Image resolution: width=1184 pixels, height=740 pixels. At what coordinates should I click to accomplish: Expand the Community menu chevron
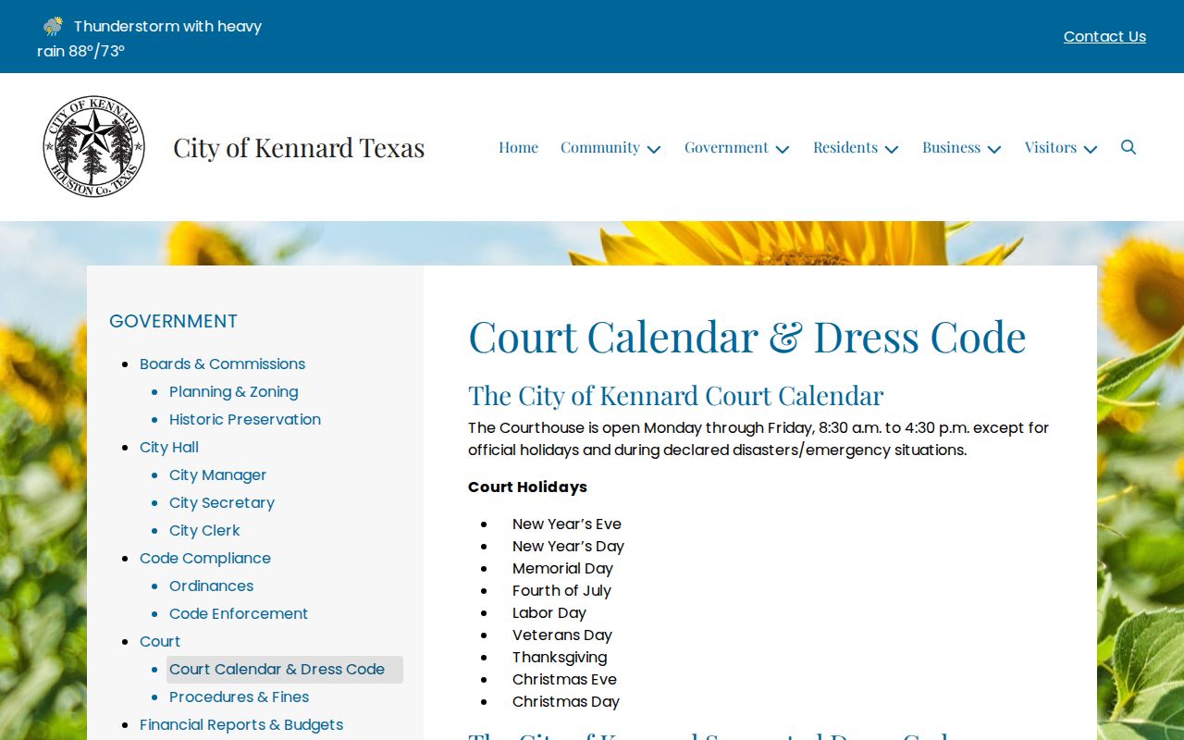coord(654,149)
